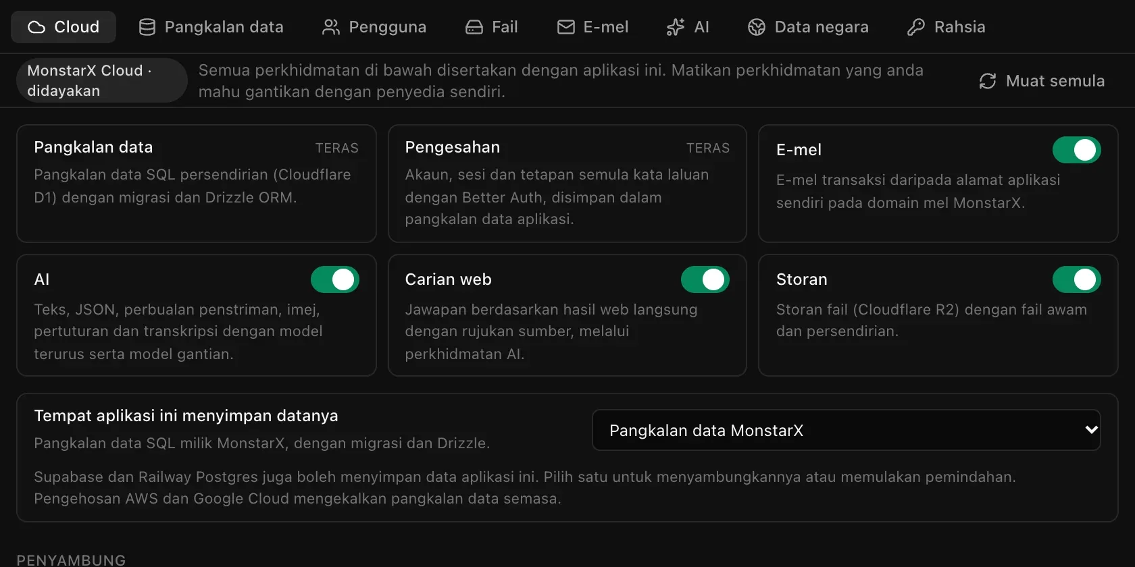
Task: Open the Pangkalan data MonstarX dropdown
Action: (847, 430)
